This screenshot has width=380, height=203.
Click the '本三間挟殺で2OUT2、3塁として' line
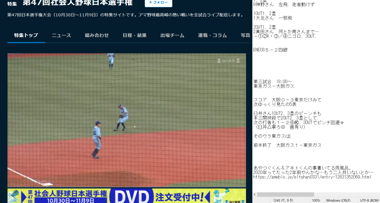285,118
